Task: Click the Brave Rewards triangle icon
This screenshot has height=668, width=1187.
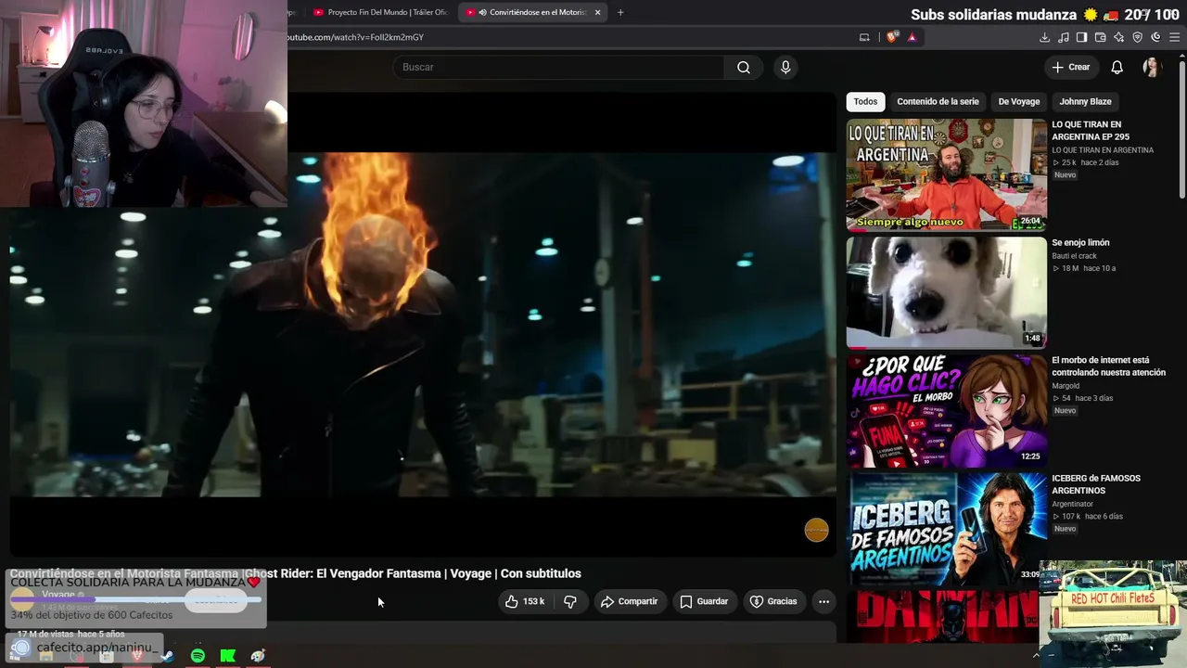Action: pos(912,37)
